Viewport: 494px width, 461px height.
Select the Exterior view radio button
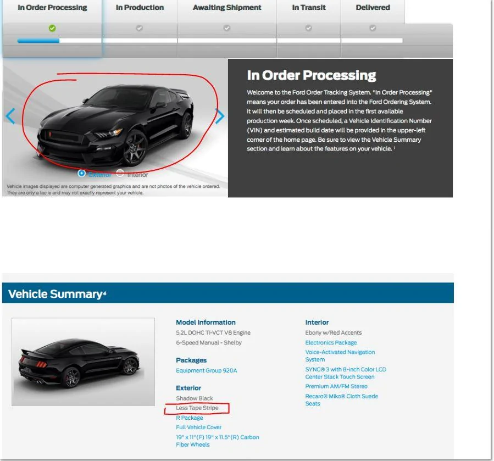81,173
